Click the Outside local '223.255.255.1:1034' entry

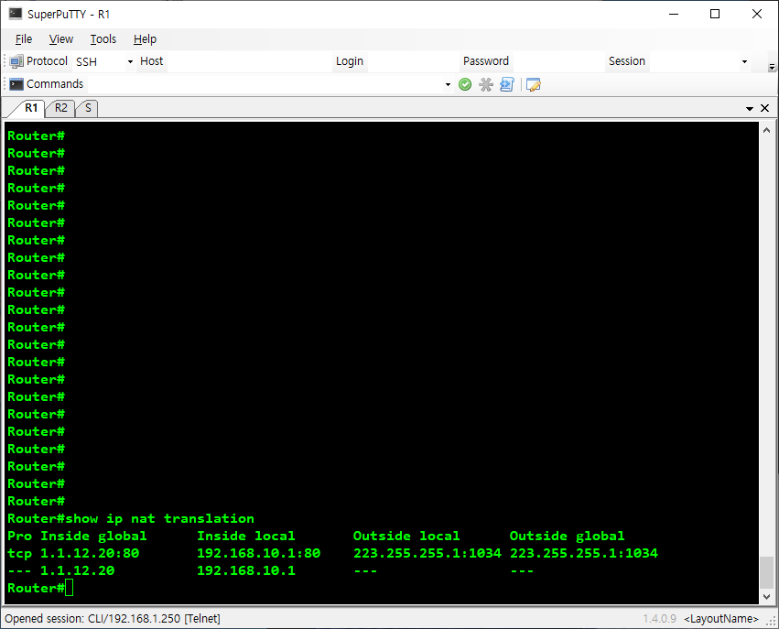point(427,554)
